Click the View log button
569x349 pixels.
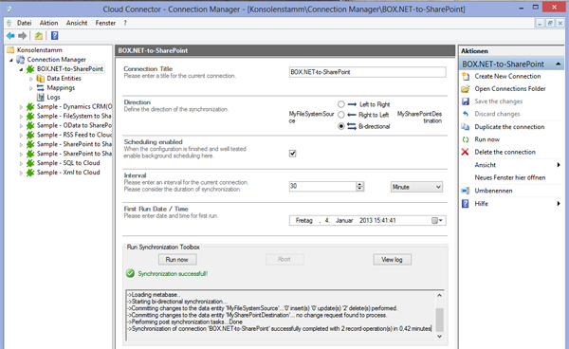click(392, 260)
